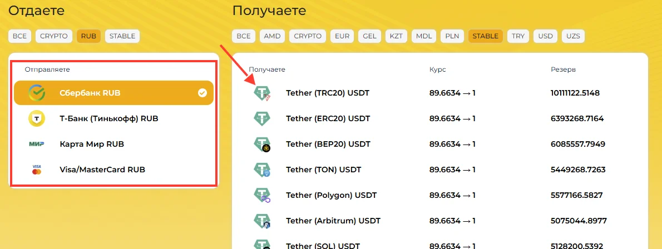Click the Tether ERC20 coin icon

pos(262,118)
